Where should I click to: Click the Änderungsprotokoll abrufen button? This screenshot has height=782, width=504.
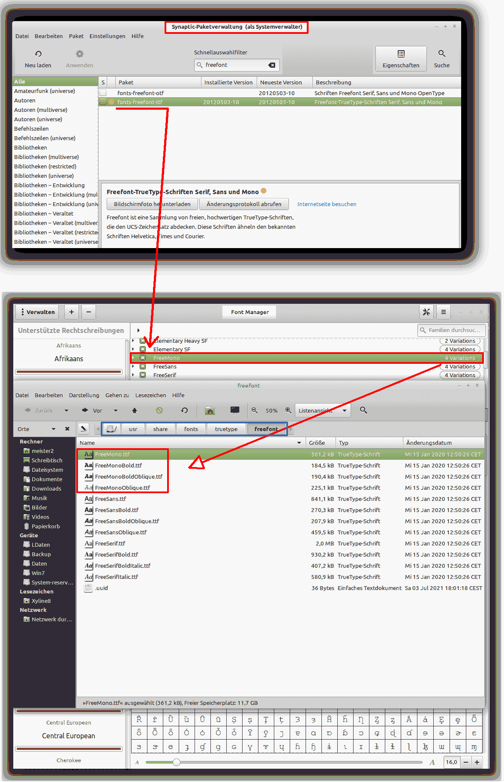(244, 204)
